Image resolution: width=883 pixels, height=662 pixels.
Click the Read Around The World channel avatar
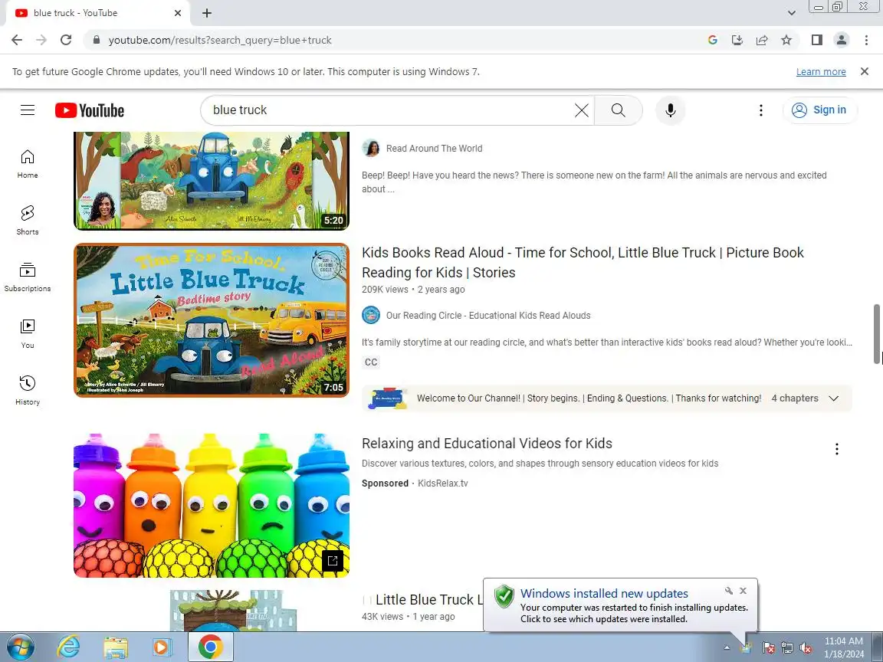click(370, 149)
